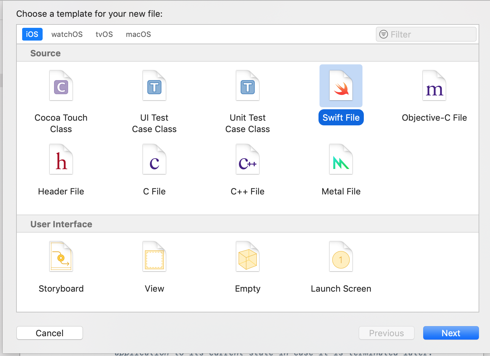Select the View interface template icon
The image size is (490, 356).
154,256
